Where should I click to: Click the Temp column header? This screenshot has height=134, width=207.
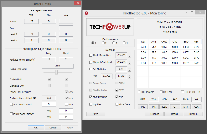(x=186, y=42)
